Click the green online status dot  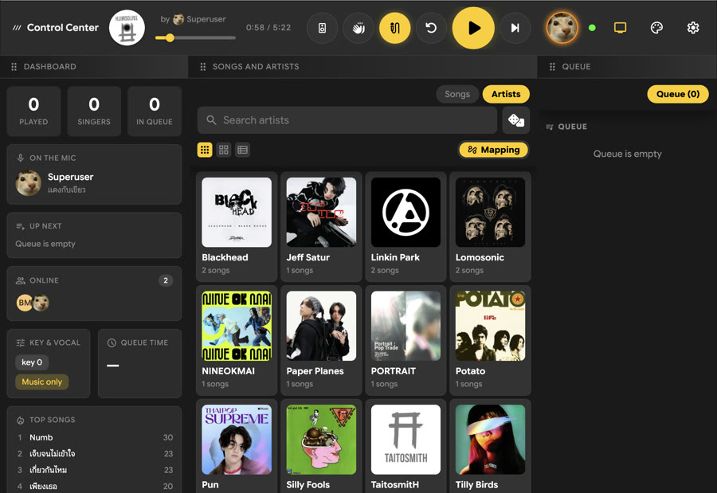[x=592, y=28]
